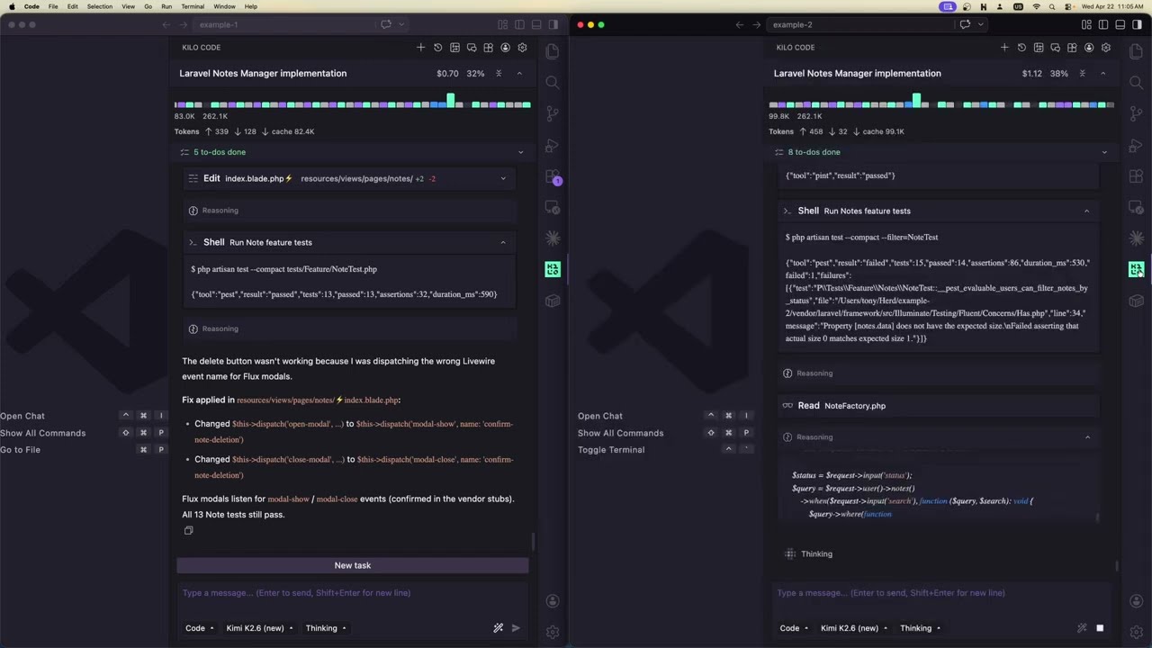Open the View menu
1152x648 pixels.
(x=129, y=6)
